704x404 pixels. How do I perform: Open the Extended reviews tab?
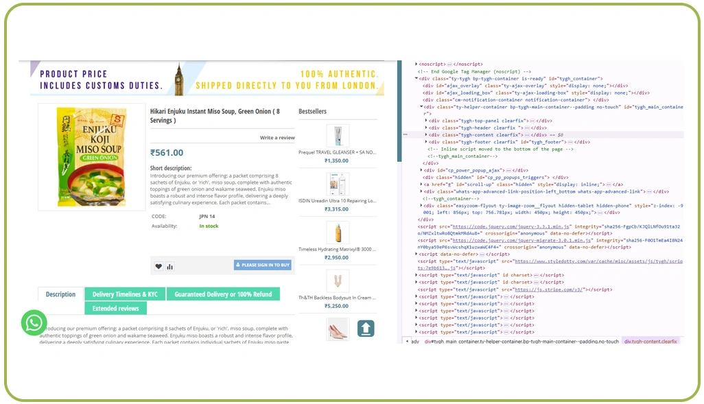coord(115,308)
